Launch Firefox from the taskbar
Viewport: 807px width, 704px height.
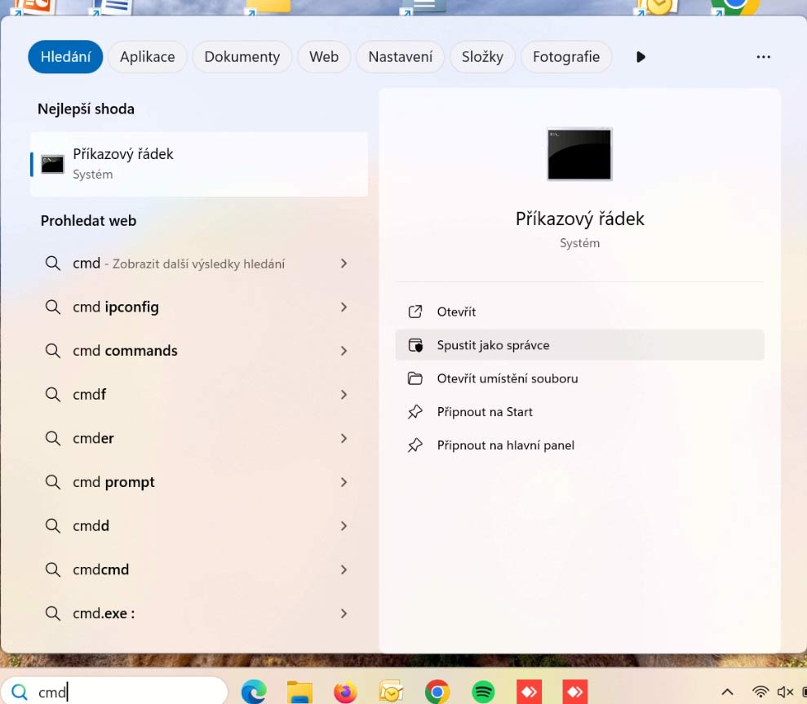tap(345, 692)
